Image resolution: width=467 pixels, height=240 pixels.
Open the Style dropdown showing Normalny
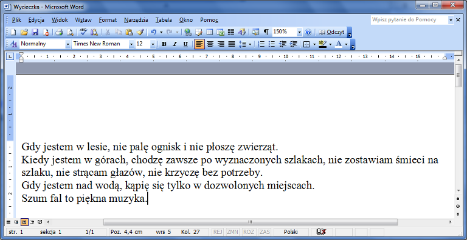(x=67, y=44)
